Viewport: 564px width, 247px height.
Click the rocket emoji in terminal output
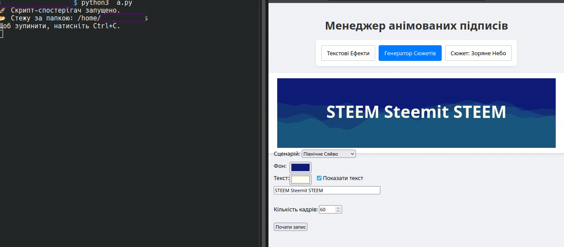coord(3,10)
